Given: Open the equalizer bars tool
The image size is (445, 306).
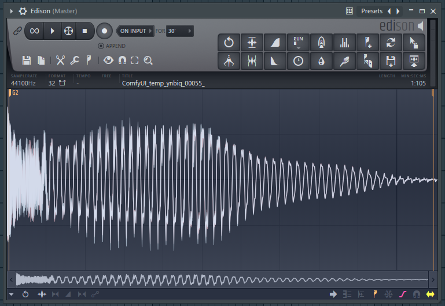Looking at the screenshot, I should 345,42.
